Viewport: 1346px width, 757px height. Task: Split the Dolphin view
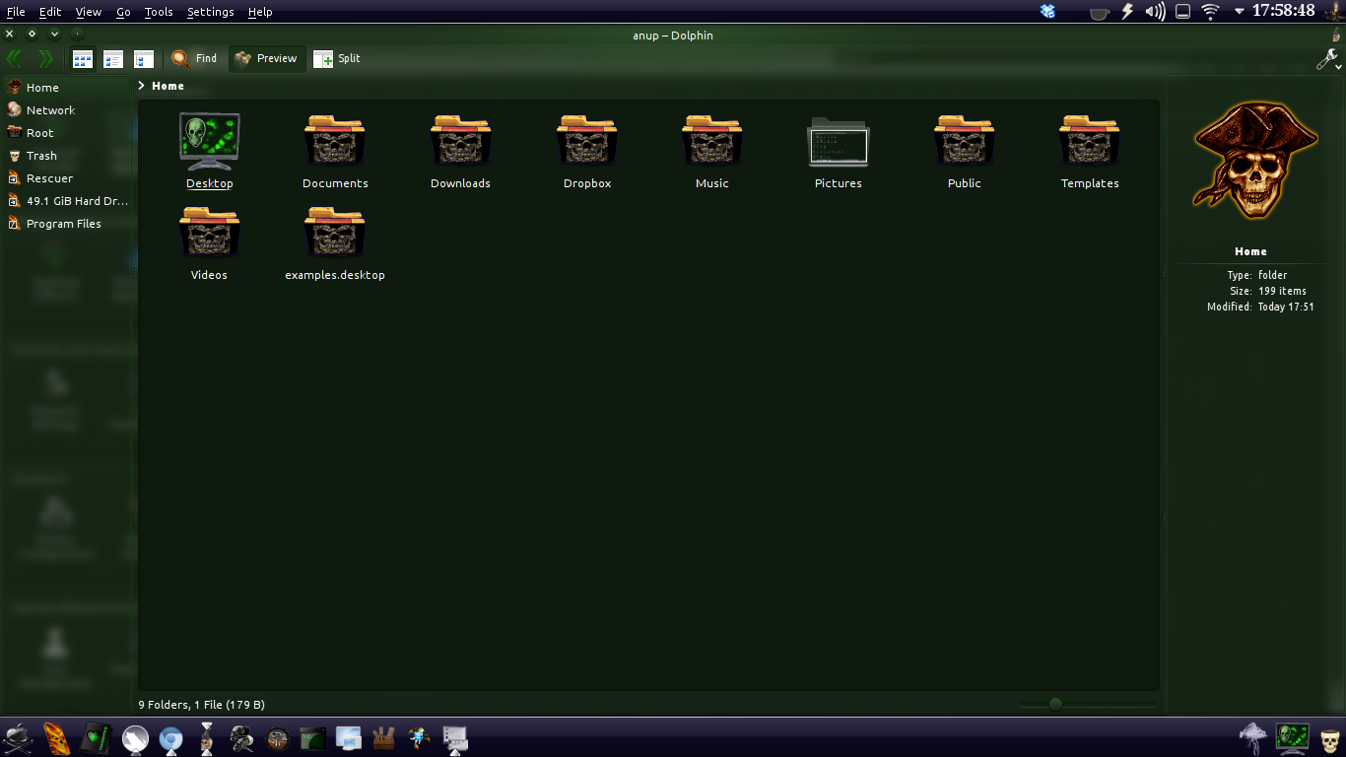coord(337,59)
